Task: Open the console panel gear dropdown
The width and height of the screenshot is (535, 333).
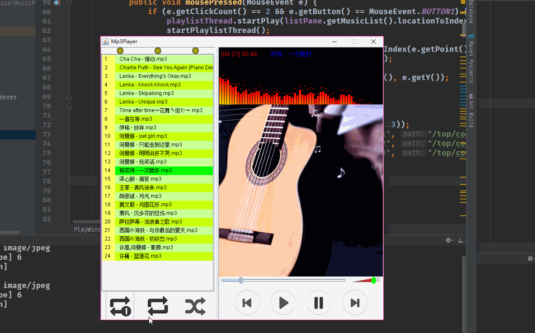Action: click(450, 240)
